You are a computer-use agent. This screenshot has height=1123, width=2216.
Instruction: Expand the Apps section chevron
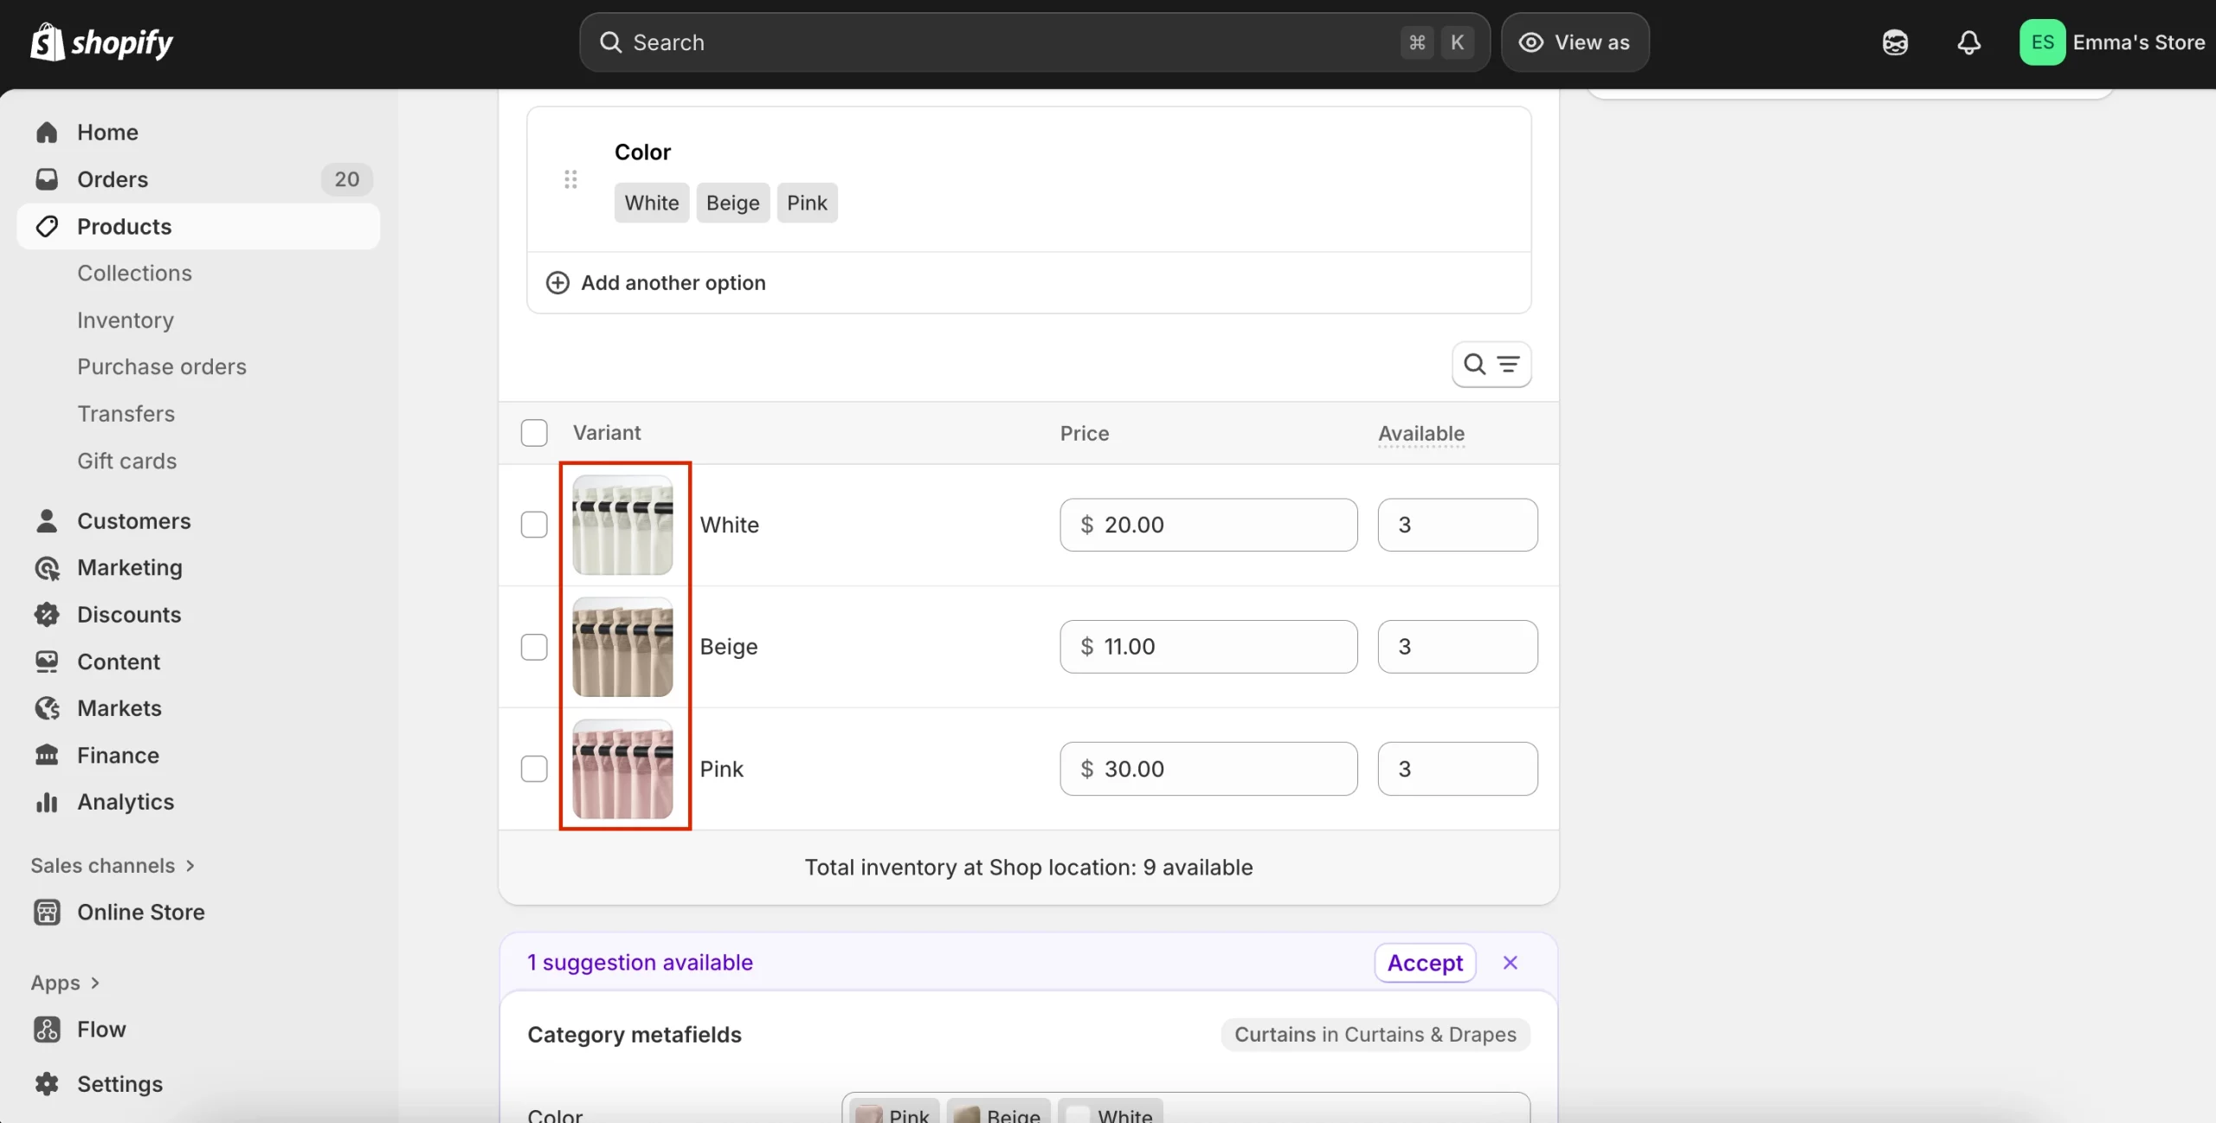point(95,983)
